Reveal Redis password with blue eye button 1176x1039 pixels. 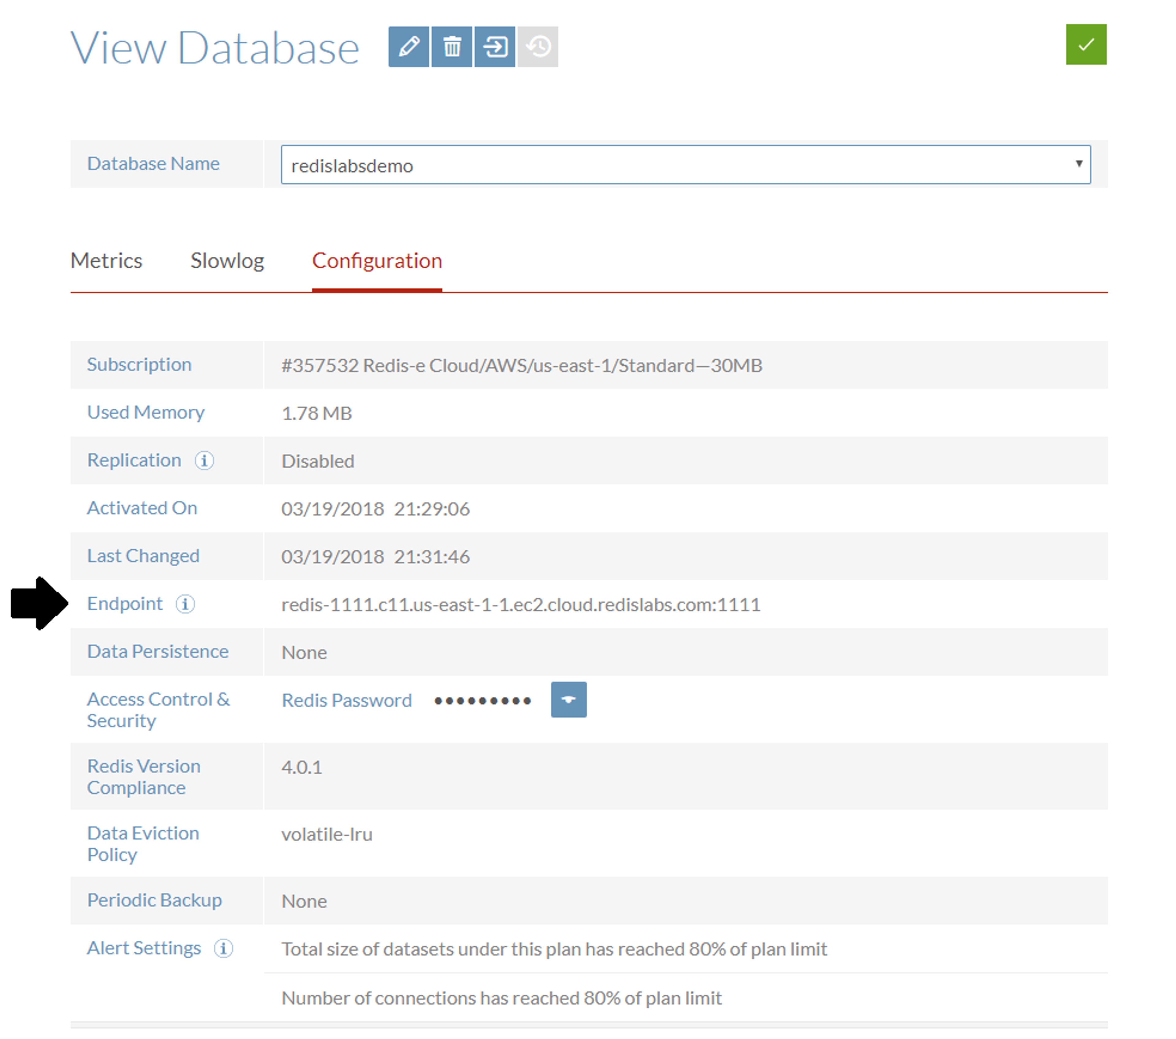coord(568,700)
